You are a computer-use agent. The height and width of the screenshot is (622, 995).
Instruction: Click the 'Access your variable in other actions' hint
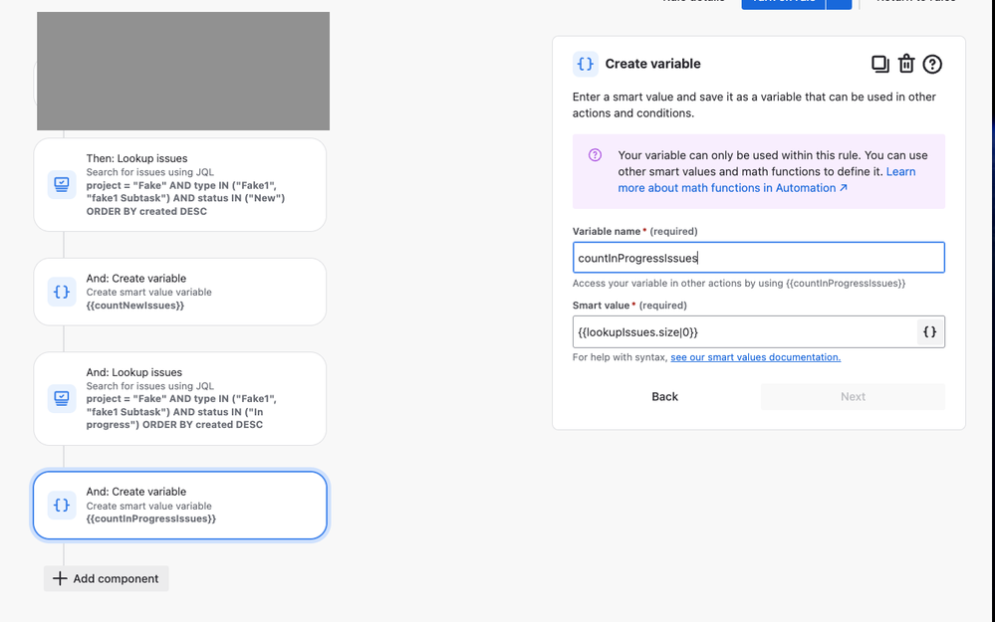pos(739,284)
